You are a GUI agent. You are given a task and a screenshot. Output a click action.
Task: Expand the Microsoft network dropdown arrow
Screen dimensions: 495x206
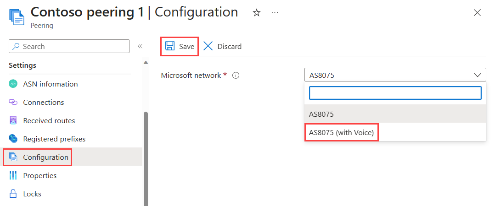[x=478, y=75]
